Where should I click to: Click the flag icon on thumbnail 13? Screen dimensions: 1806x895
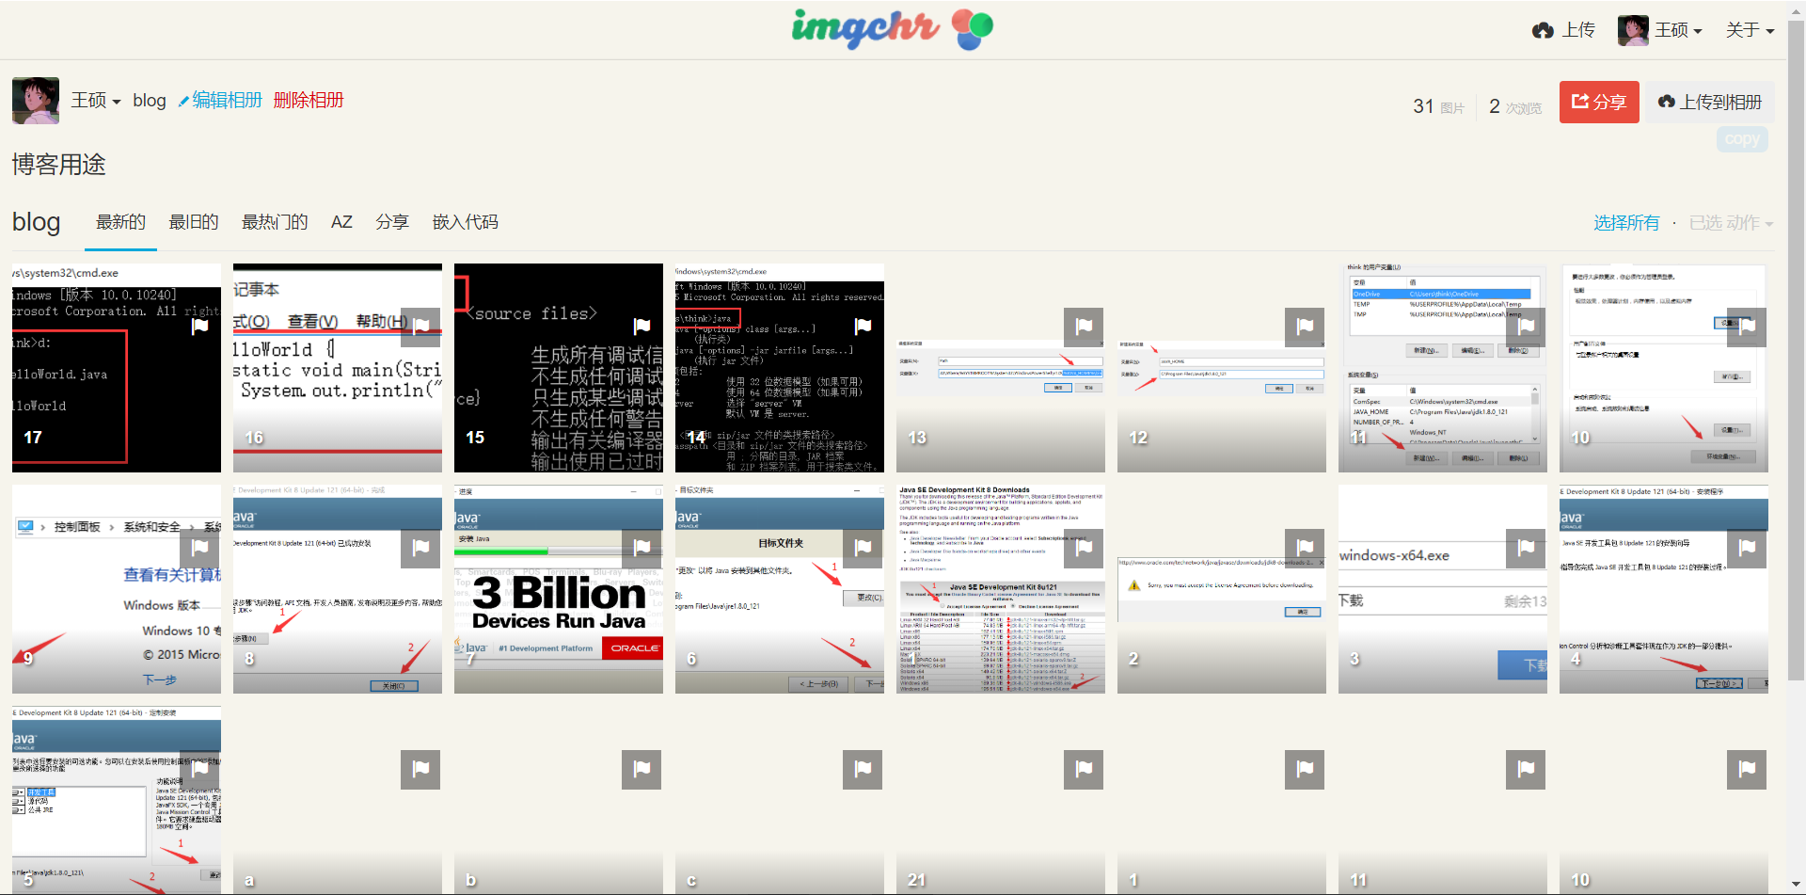[x=1084, y=326]
